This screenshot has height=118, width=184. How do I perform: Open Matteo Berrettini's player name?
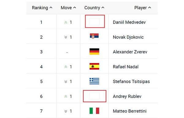coord(129,111)
